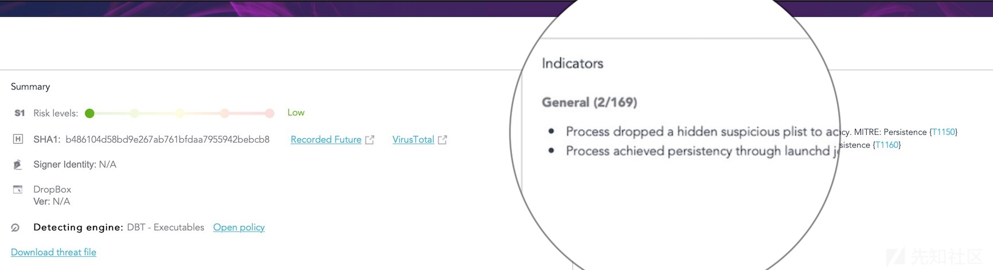
Task: Open the Recorded Future link
Action: pyautogui.click(x=326, y=139)
